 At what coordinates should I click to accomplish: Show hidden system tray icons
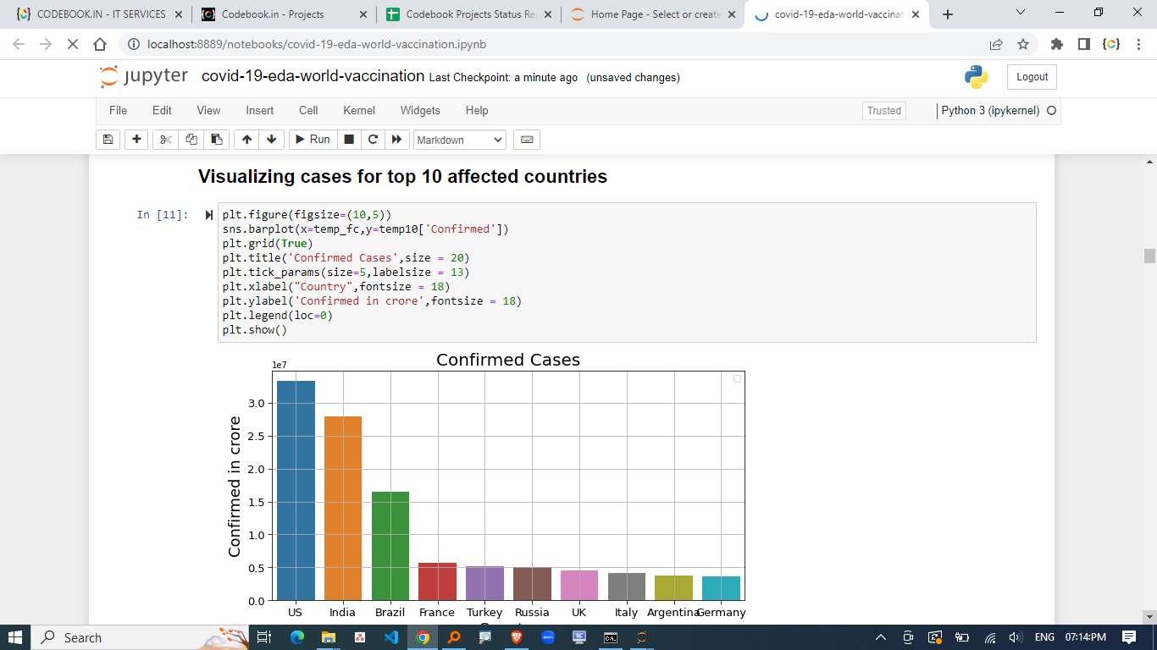click(x=880, y=637)
